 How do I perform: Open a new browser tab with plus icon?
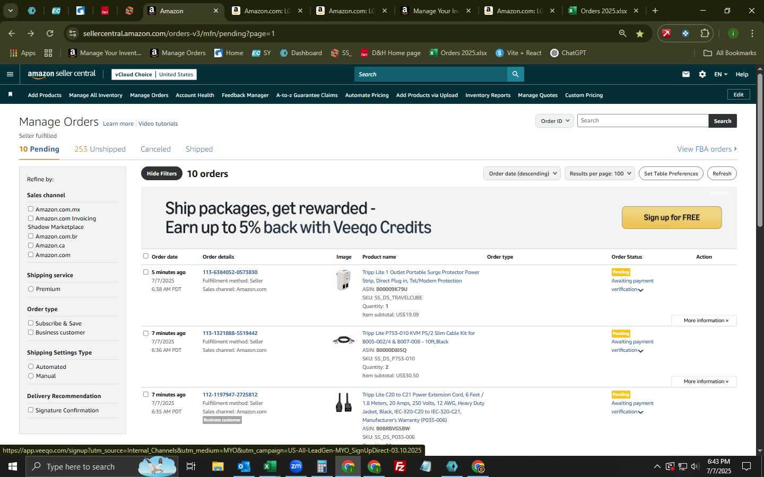(655, 11)
